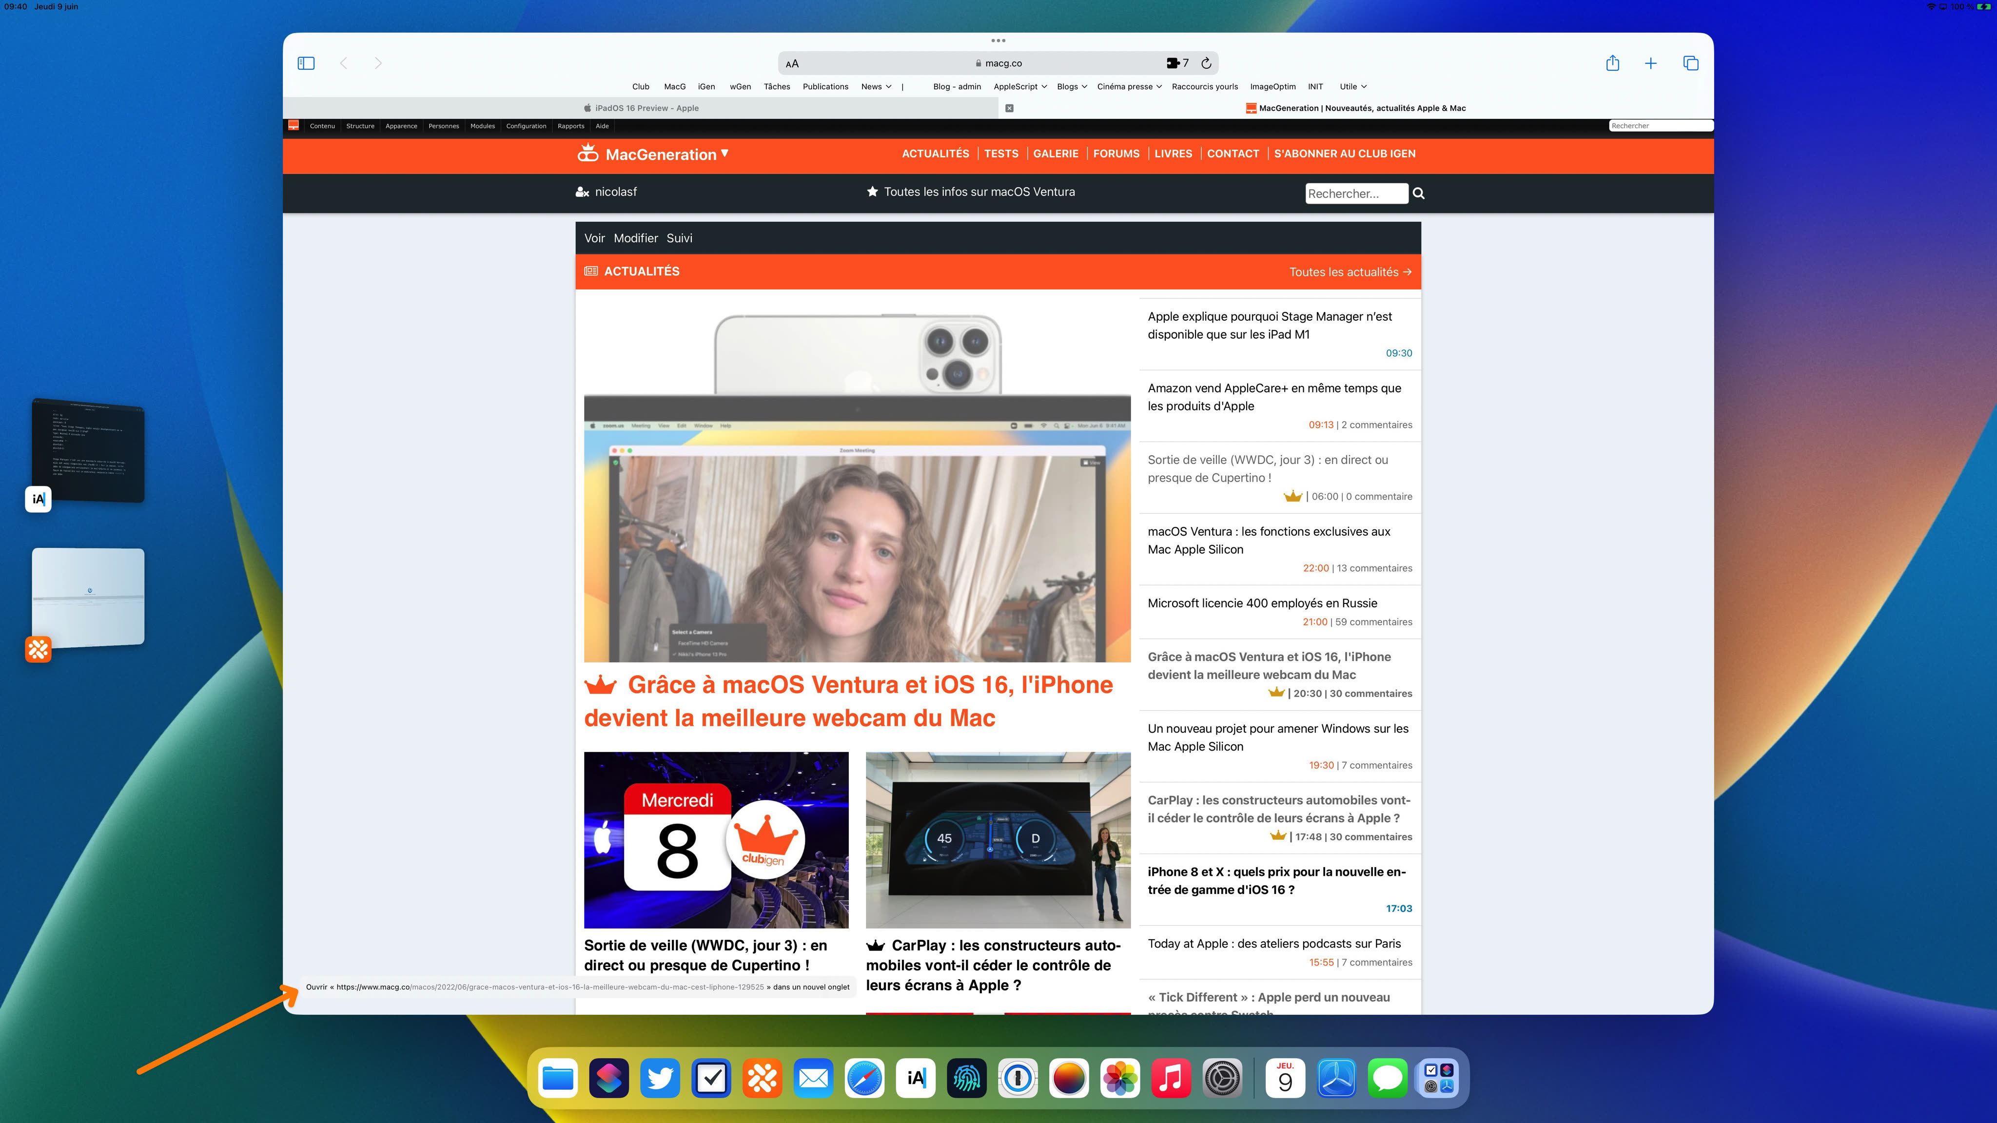The height and width of the screenshot is (1123, 1997).
Task: Open Mail from the dock
Action: click(x=813, y=1078)
